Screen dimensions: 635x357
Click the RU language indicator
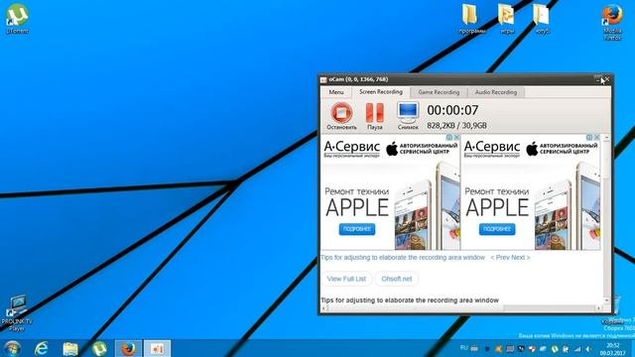point(464,348)
